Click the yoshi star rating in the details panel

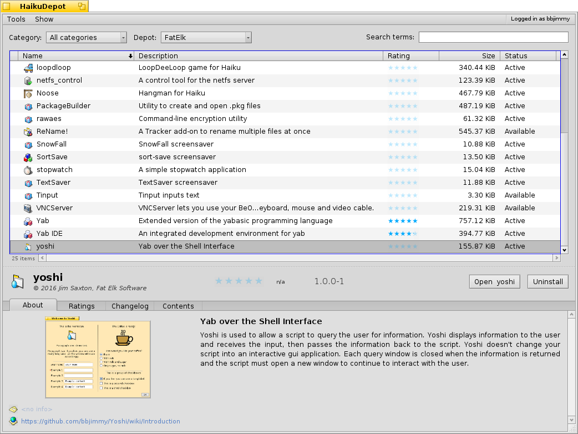tap(239, 281)
